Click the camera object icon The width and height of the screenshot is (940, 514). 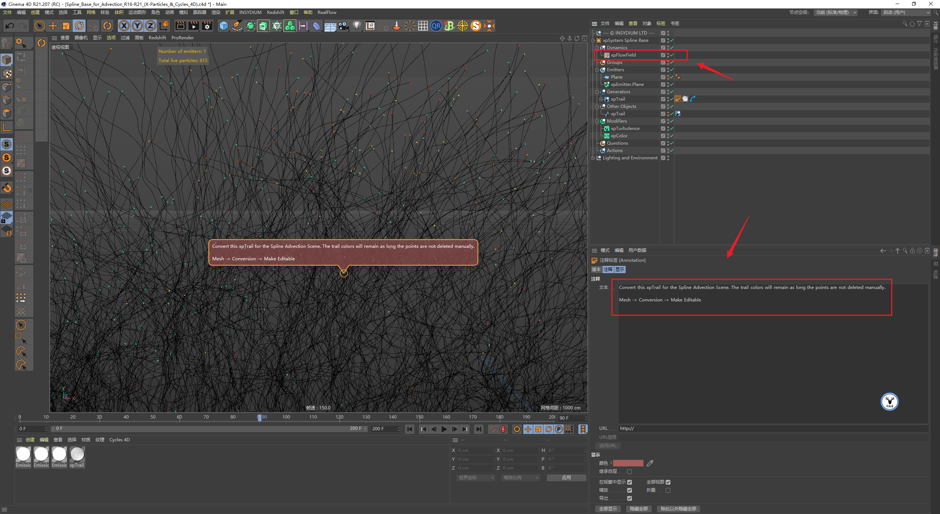(343, 26)
